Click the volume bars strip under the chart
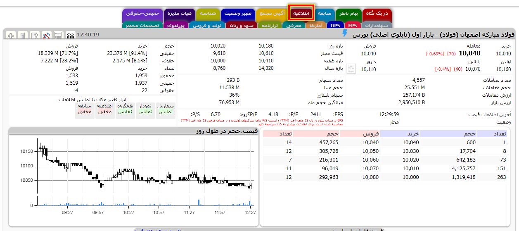The image size is (519, 231). (x=146, y=201)
